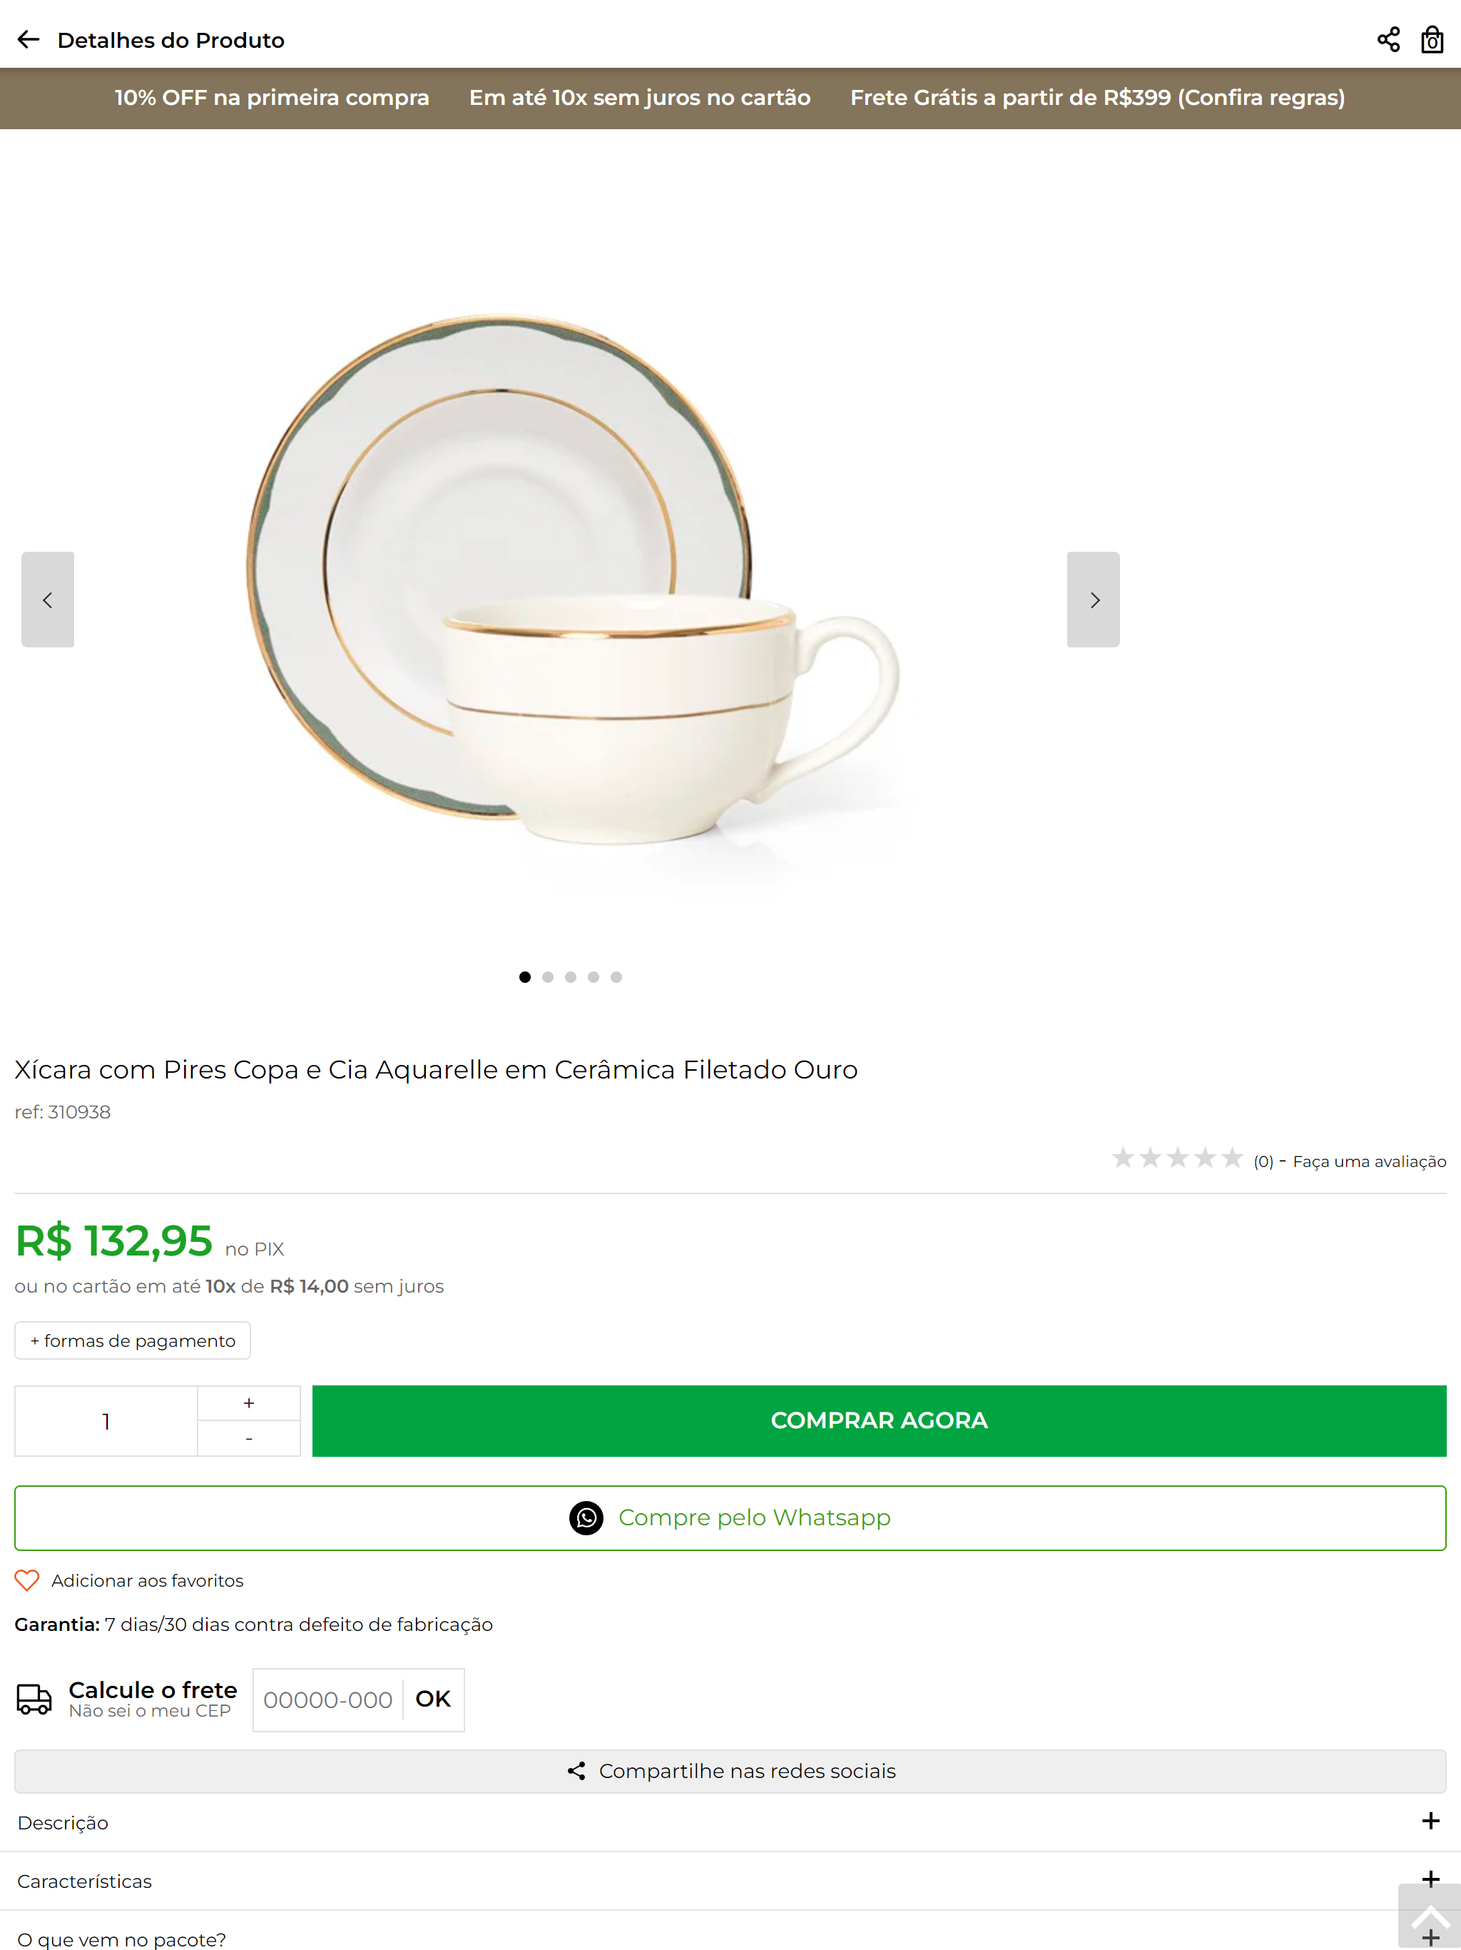
Task: Select the fifth image carousel dot
Action: (x=617, y=976)
